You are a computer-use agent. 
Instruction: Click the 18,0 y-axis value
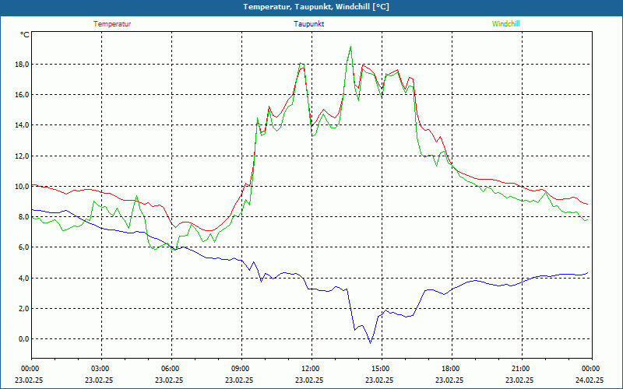tap(23, 64)
